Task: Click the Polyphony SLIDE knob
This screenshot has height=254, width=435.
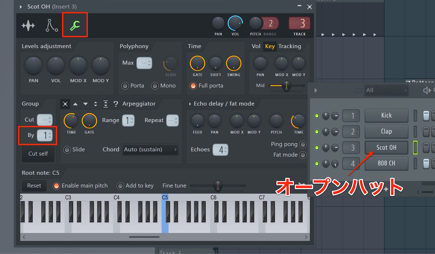Action: [x=171, y=64]
